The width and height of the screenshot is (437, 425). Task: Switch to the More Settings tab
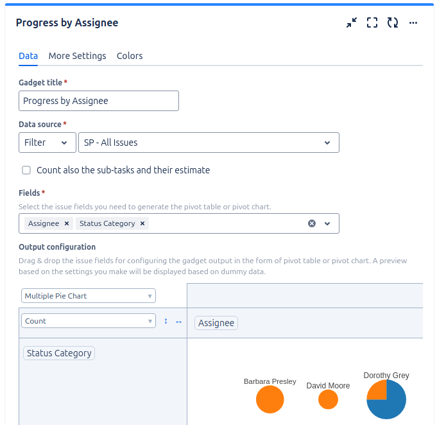[x=77, y=56]
